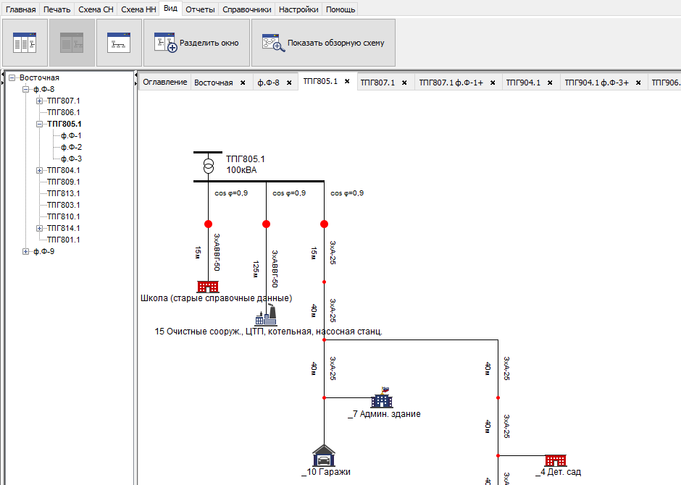This screenshot has width=681, height=485.
Task: Select the _7 Админ. здание building icon
Action: [382, 397]
